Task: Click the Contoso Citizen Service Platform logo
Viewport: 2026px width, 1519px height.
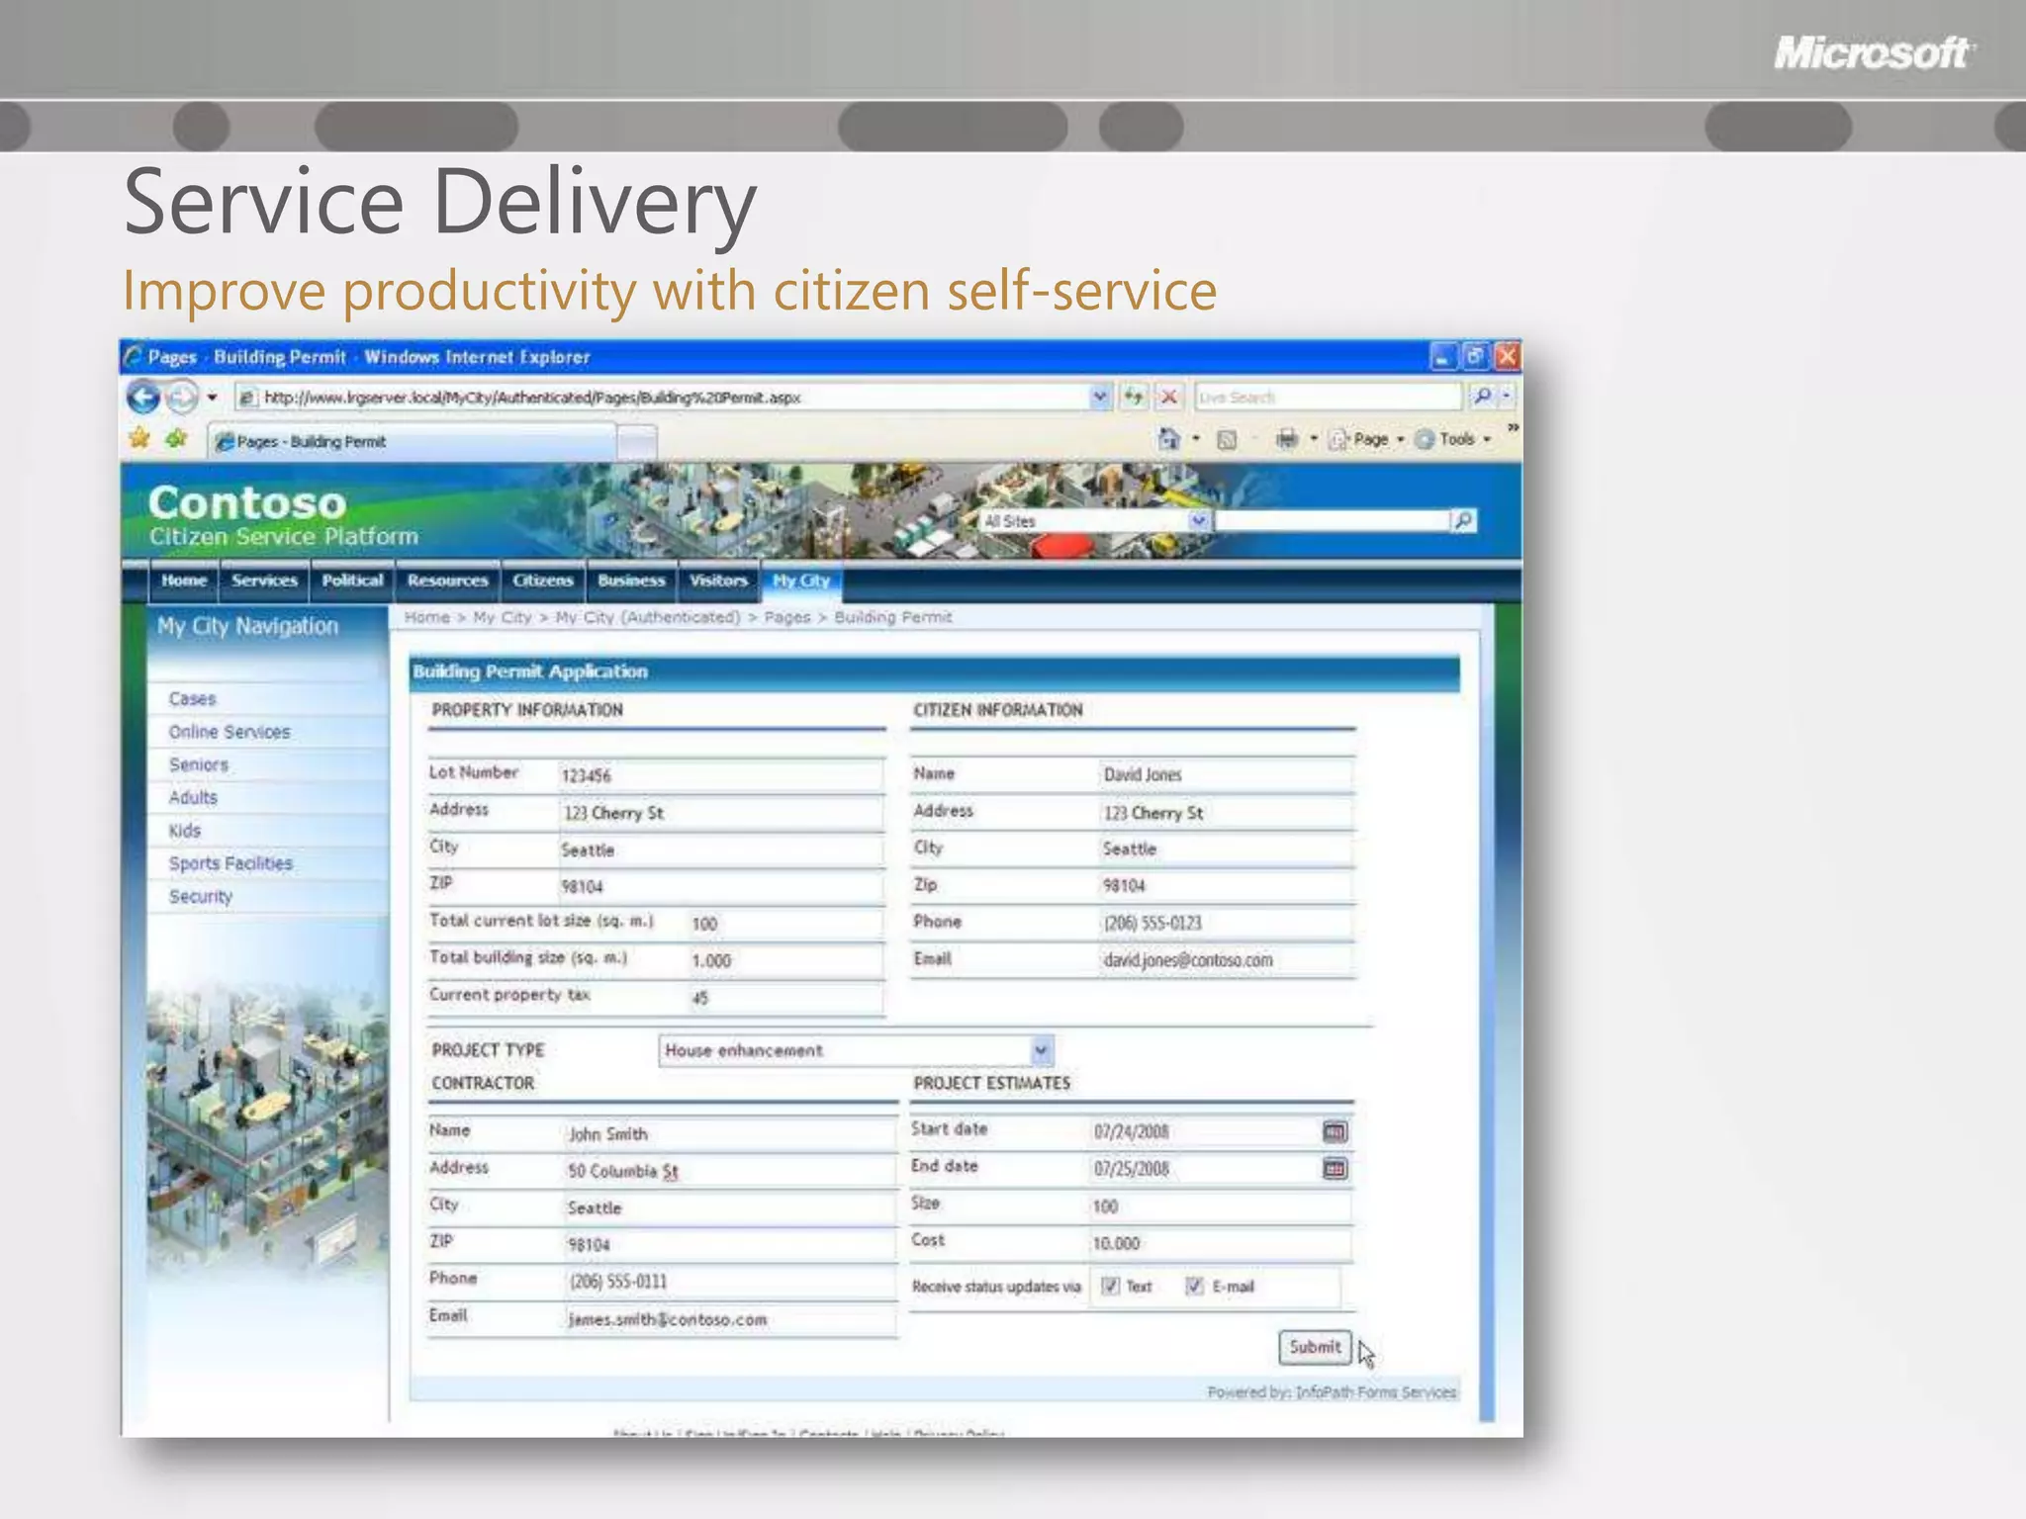Action: 284,516
